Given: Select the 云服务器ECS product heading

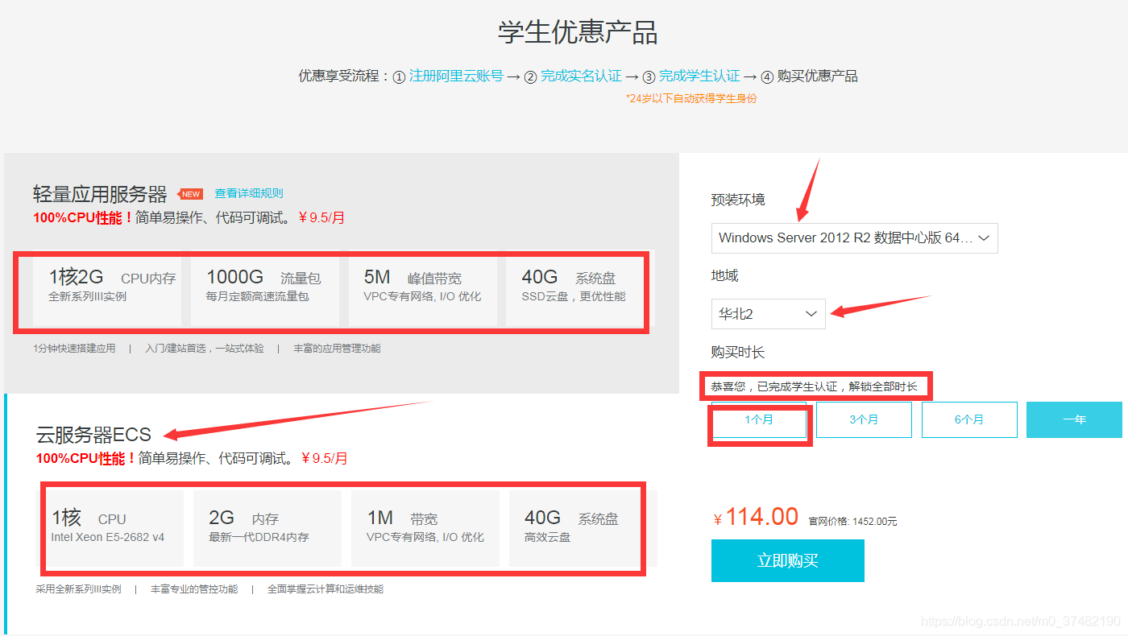Looking at the screenshot, I should tap(93, 435).
